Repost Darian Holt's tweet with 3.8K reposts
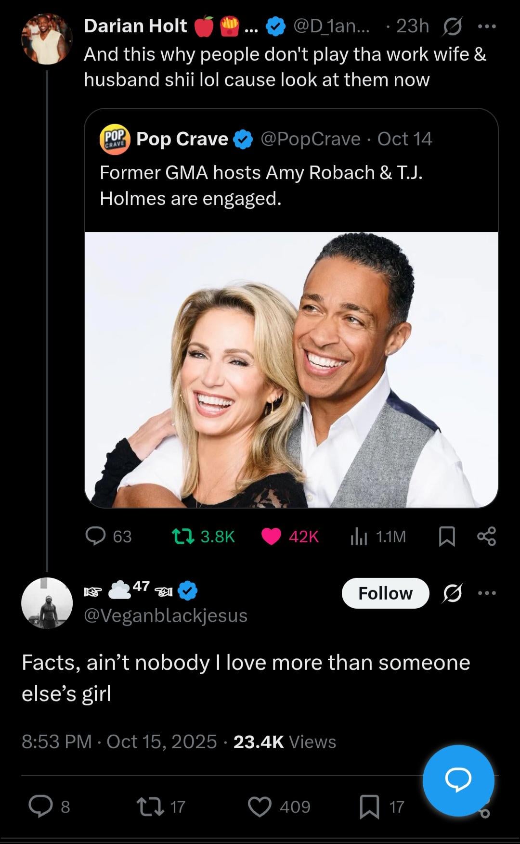The height and width of the screenshot is (844, 520). coord(183,536)
